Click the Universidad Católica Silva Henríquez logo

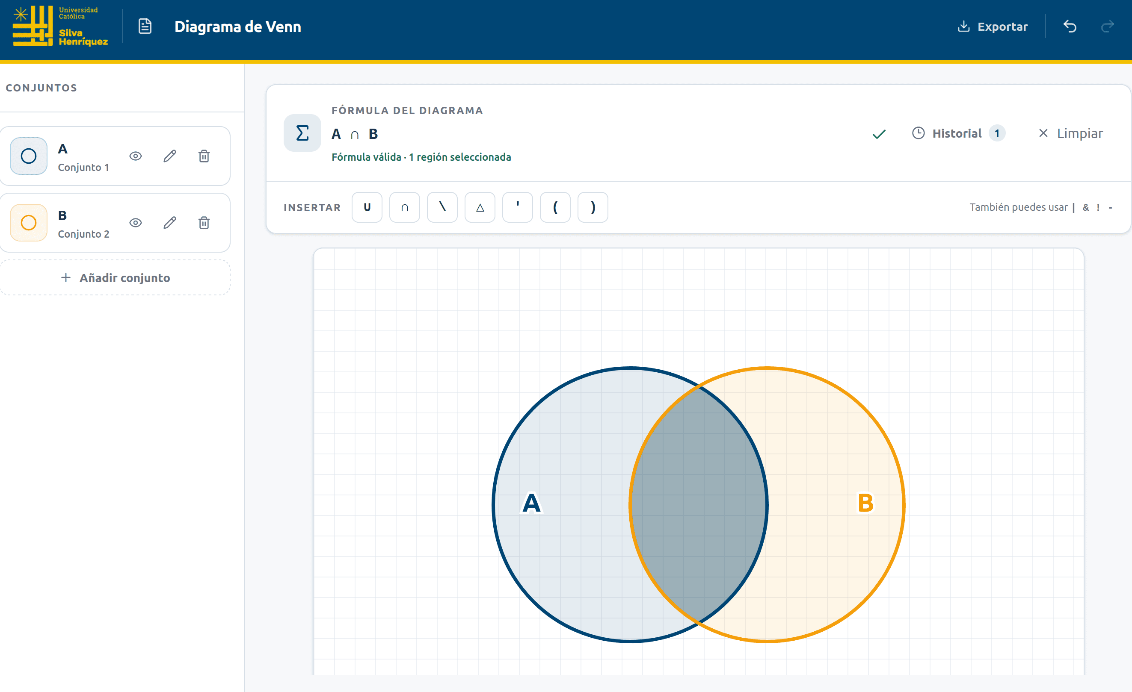point(60,26)
